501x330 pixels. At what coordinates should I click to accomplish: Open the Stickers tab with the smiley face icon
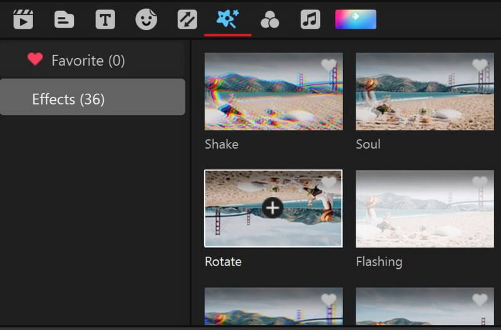147,19
